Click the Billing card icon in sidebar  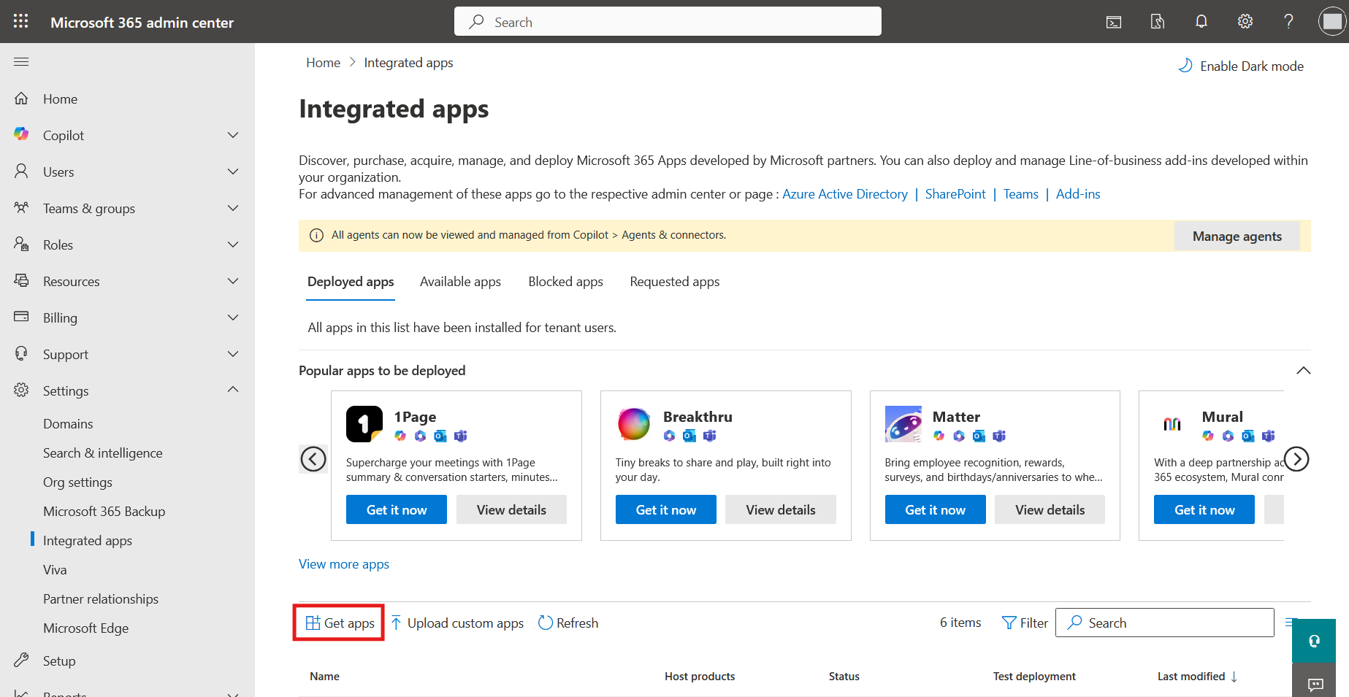point(21,317)
